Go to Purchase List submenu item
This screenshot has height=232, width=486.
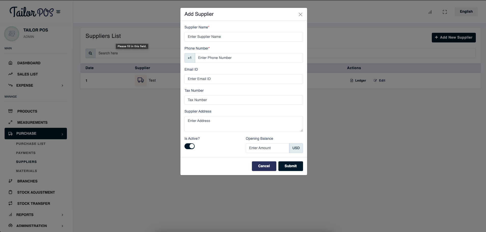[x=31, y=144]
